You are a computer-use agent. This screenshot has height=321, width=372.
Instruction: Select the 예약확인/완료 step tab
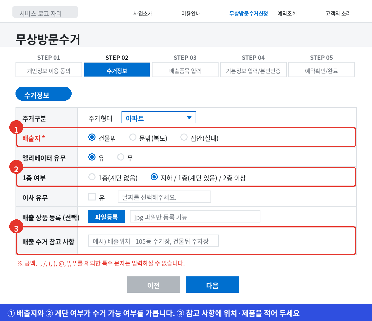321,70
